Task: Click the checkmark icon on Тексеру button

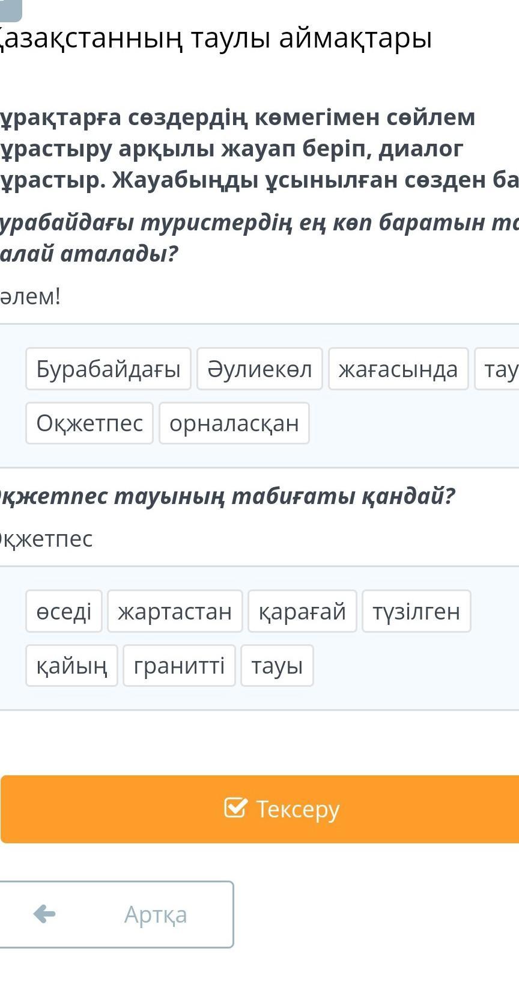Action: tap(235, 808)
